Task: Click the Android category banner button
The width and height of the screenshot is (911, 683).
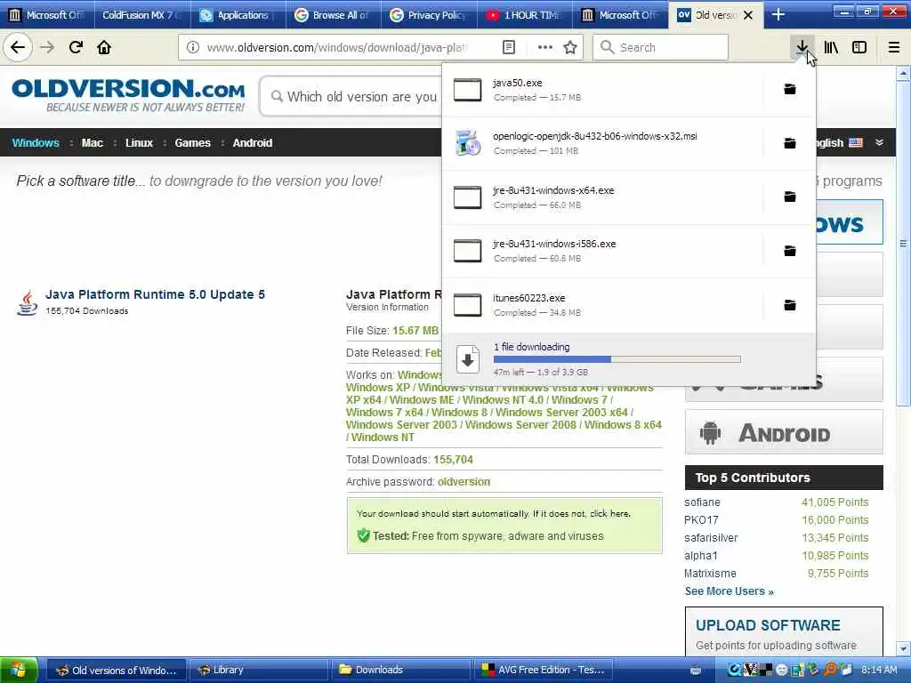Action: tap(784, 433)
